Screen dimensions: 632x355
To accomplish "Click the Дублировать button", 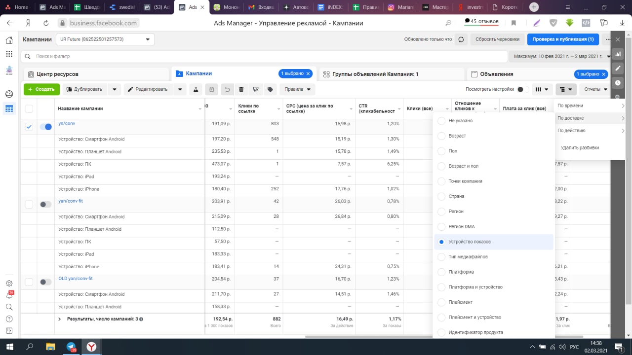I will [x=85, y=89].
